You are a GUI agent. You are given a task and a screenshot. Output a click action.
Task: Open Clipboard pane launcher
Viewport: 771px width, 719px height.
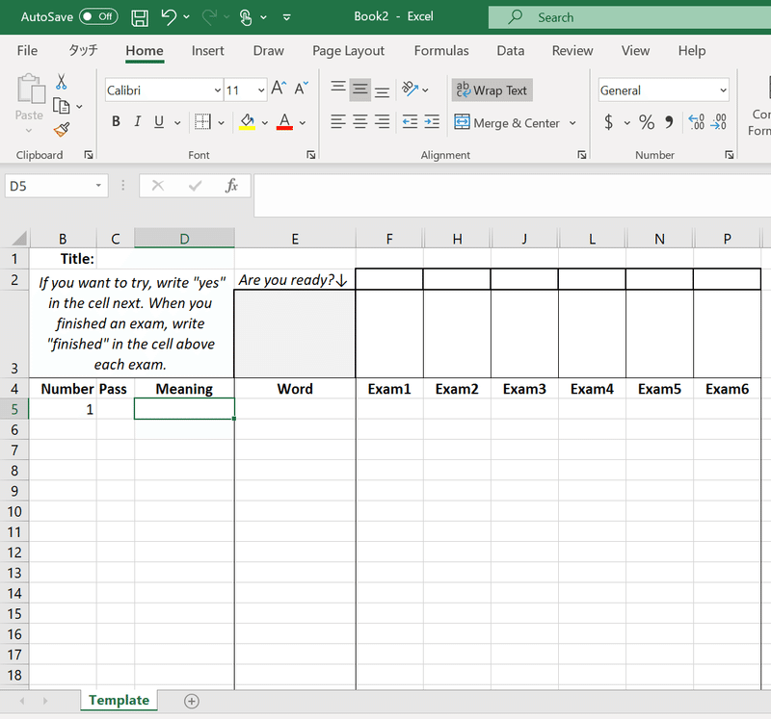point(89,155)
